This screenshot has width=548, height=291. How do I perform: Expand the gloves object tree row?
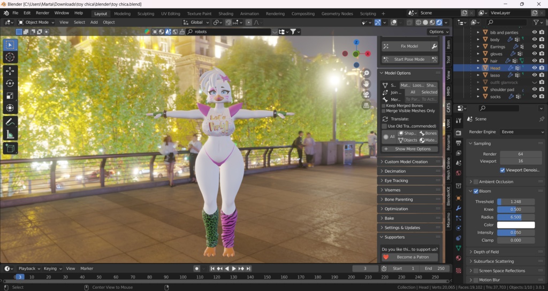[478, 54]
